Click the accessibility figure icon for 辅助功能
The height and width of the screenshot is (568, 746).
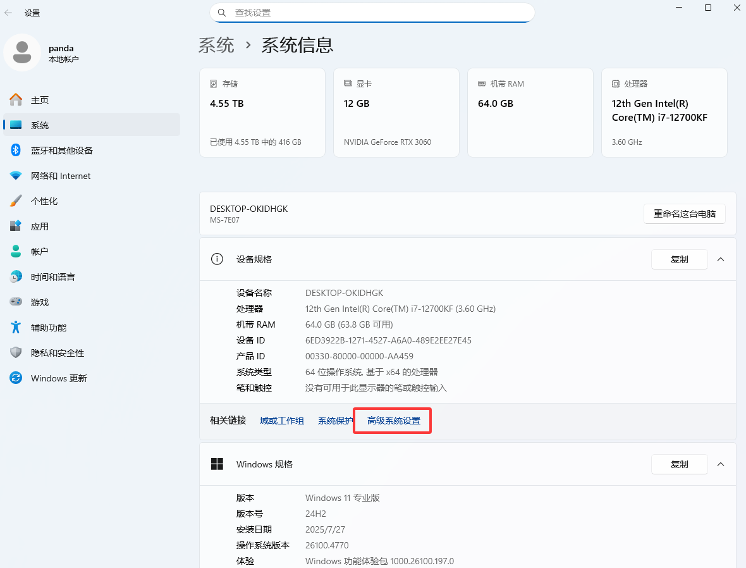(x=16, y=327)
